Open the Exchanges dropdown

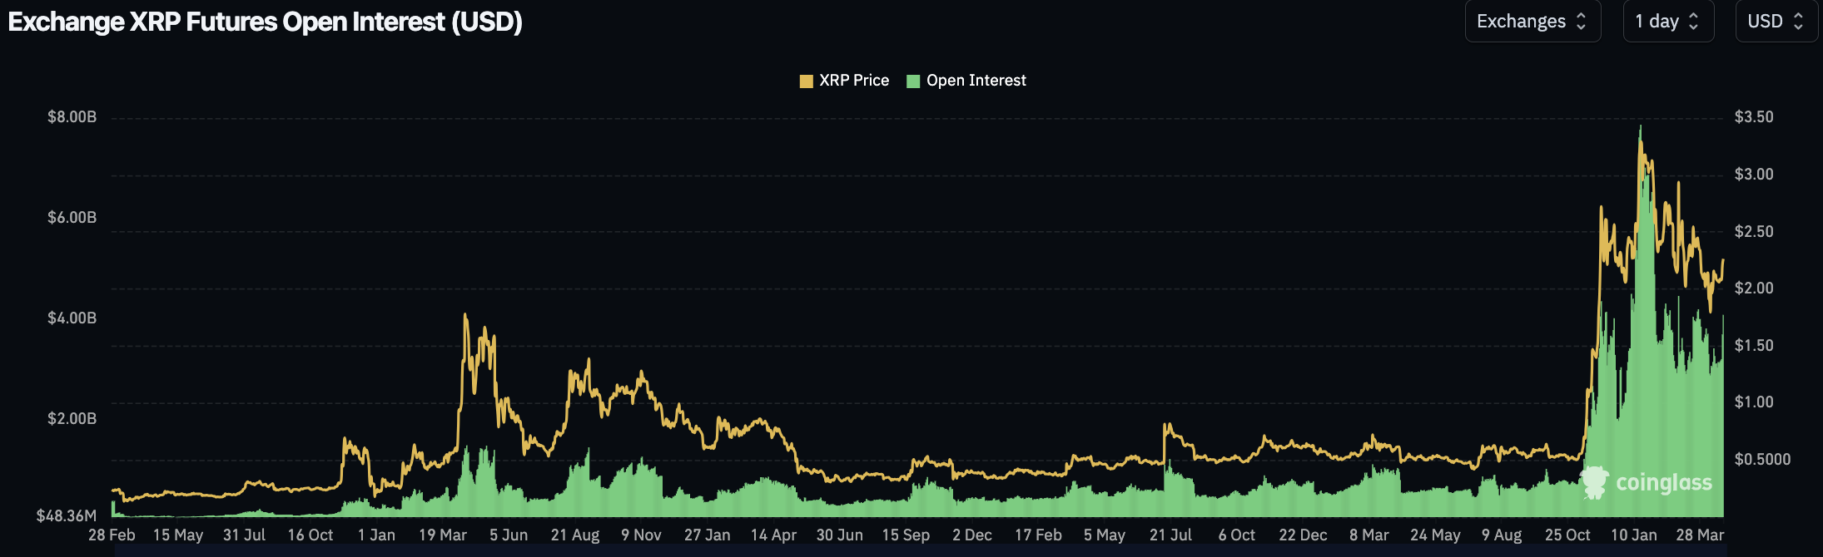tap(1532, 22)
